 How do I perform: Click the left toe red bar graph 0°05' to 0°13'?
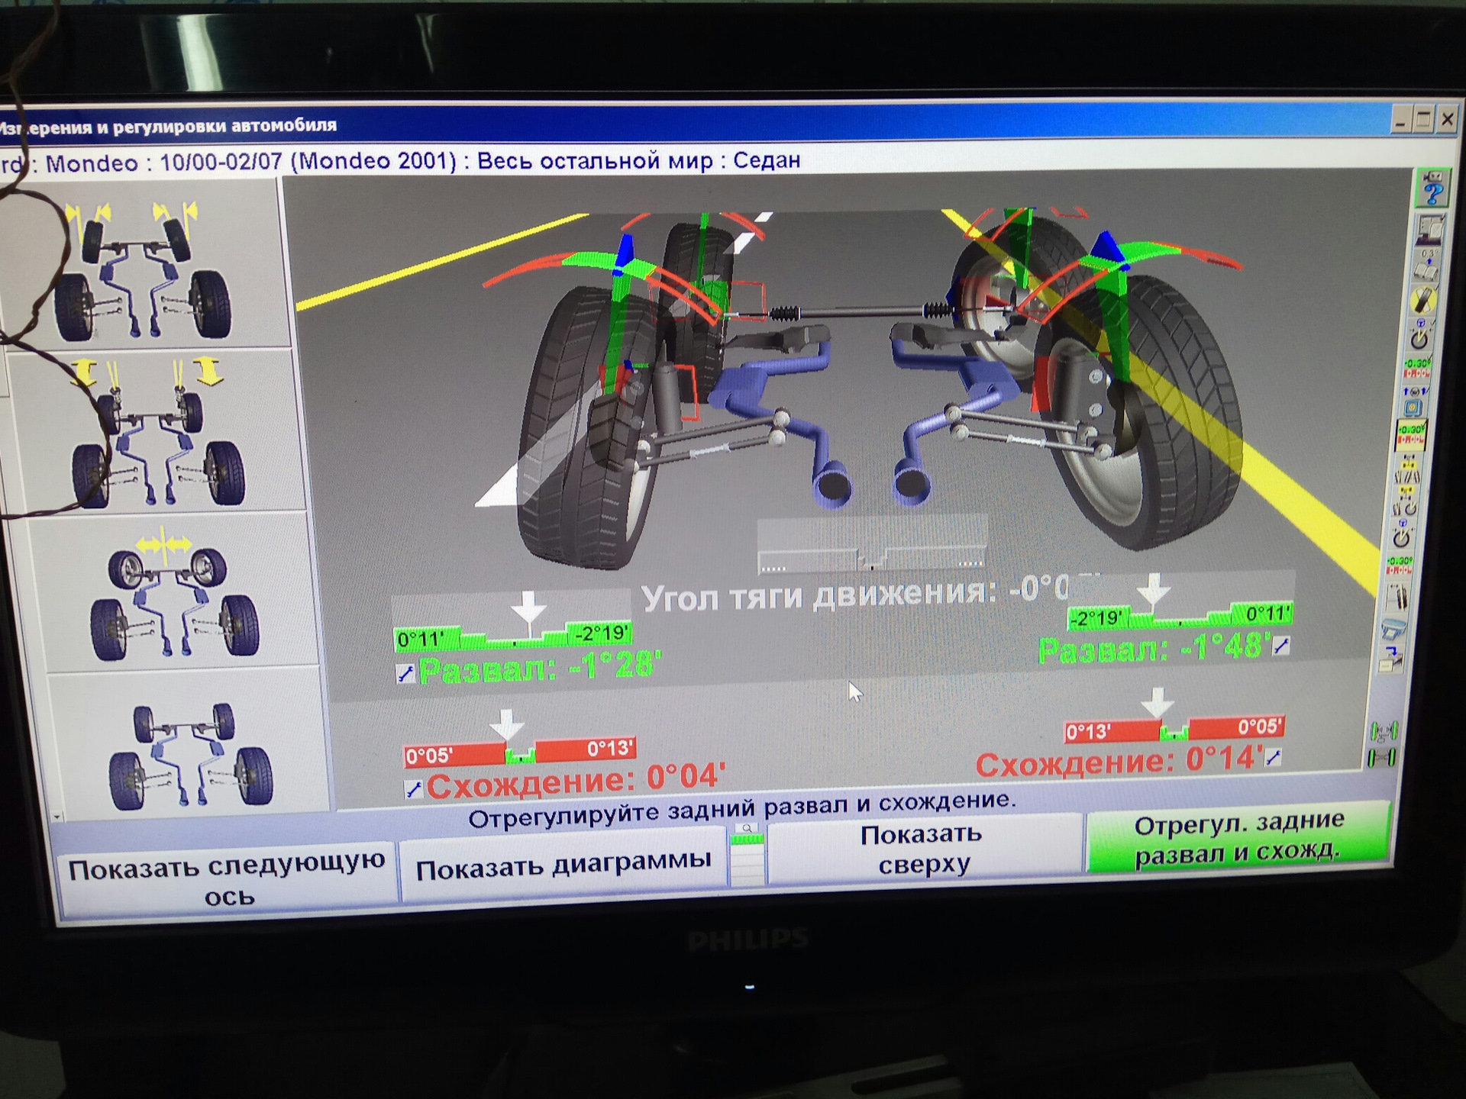(519, 753)
